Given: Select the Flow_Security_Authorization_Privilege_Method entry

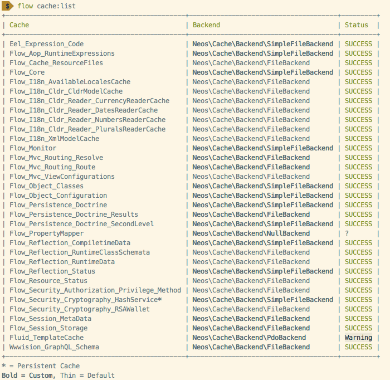Looking at the screenshot, I should point(95,290).
